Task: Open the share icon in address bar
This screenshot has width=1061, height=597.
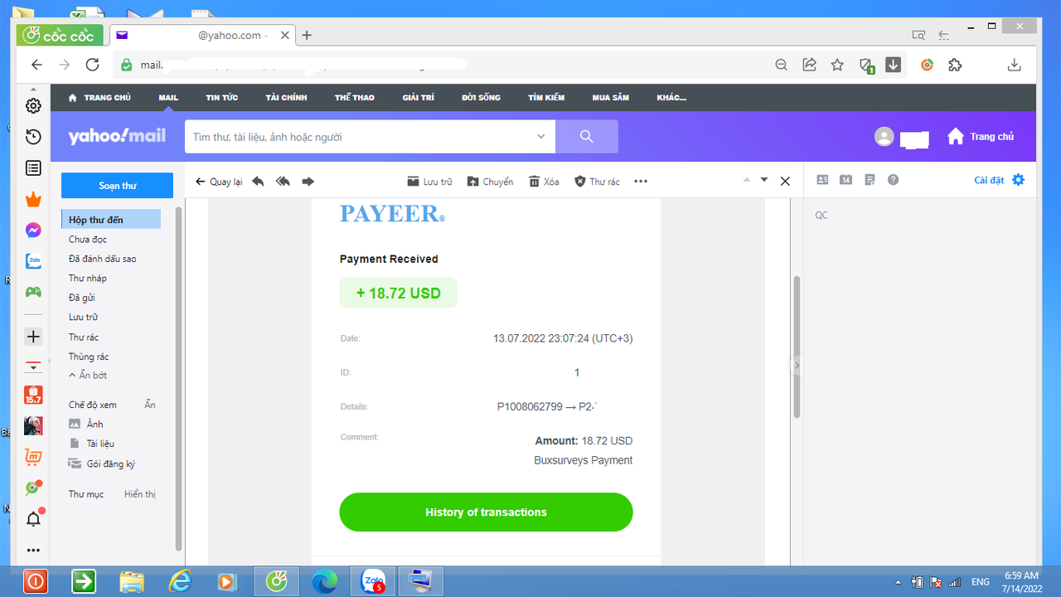Action: [x=810, y=65]
